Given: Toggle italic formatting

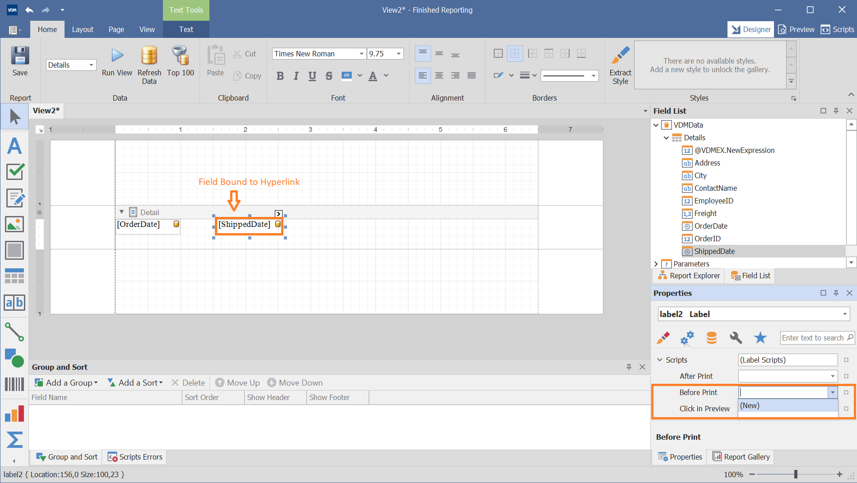Looking at the screenshot, I should click(296, 76).
